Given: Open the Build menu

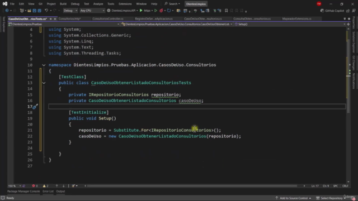Looking at the screenshot, I should click(63, 4).
